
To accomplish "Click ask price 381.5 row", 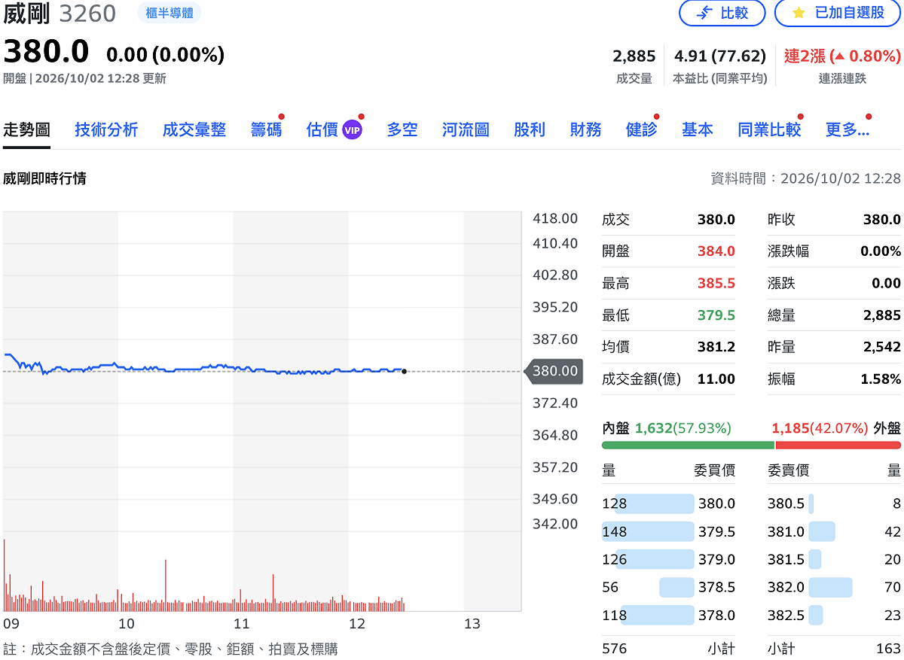I will point(834,559).
